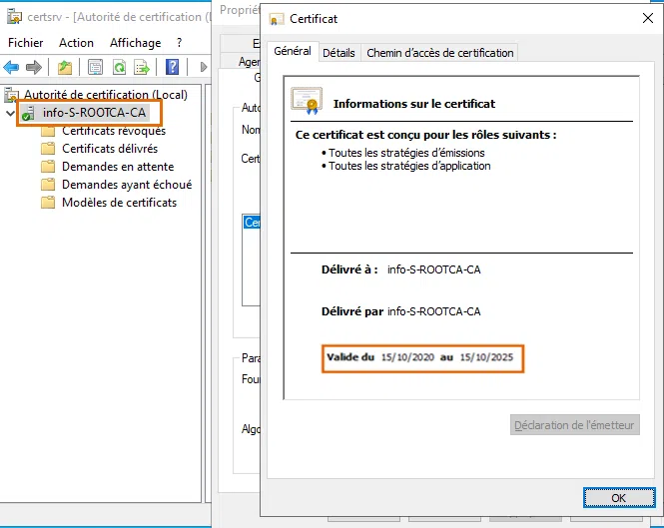Click the Back arrow toolbar icon

point(11,67)
